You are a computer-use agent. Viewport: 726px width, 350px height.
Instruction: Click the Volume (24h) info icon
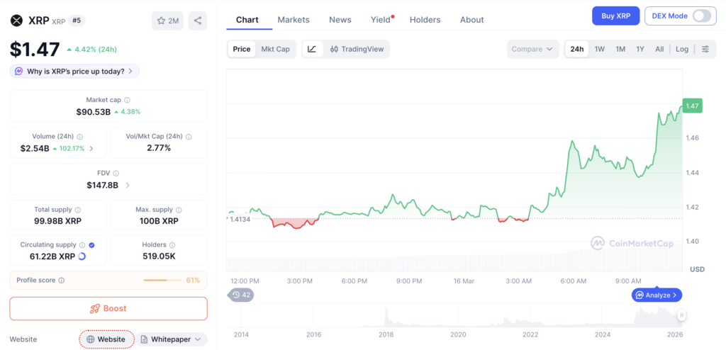(79, 137)
